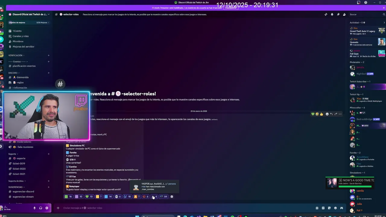Toggle green square reaction with 16
Viewport: 386px width, 217px height.
68,197
